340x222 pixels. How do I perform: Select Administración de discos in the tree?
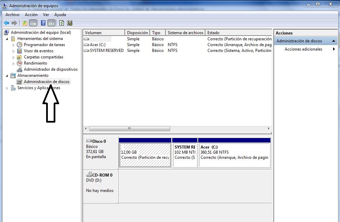(46, 82)
